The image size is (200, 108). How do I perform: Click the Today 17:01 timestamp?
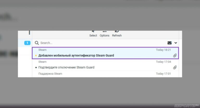163,74
